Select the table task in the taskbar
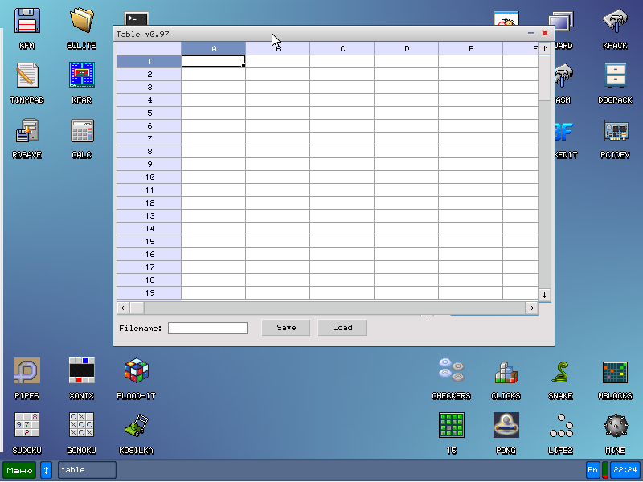The height and width of the screenshot is (482, 643). point(87,470)
